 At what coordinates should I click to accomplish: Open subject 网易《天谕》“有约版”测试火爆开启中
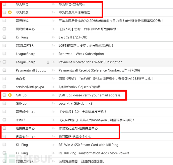tap(106, 79)
